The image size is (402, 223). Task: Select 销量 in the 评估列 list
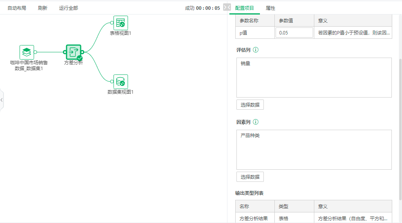(245, 63)
